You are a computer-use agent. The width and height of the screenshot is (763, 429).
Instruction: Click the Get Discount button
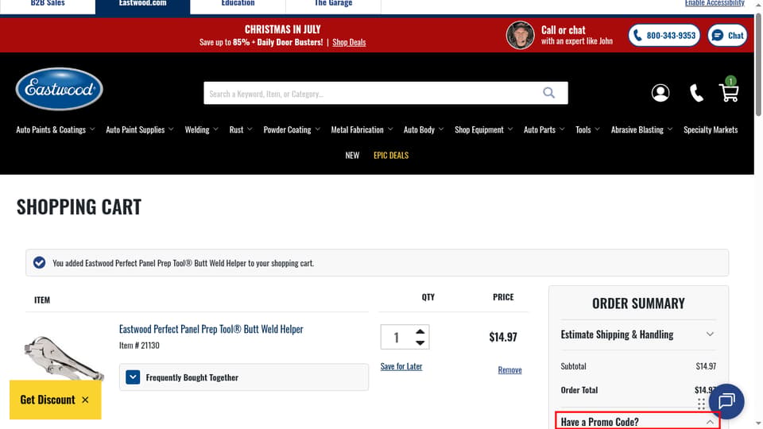click(48, 400)
